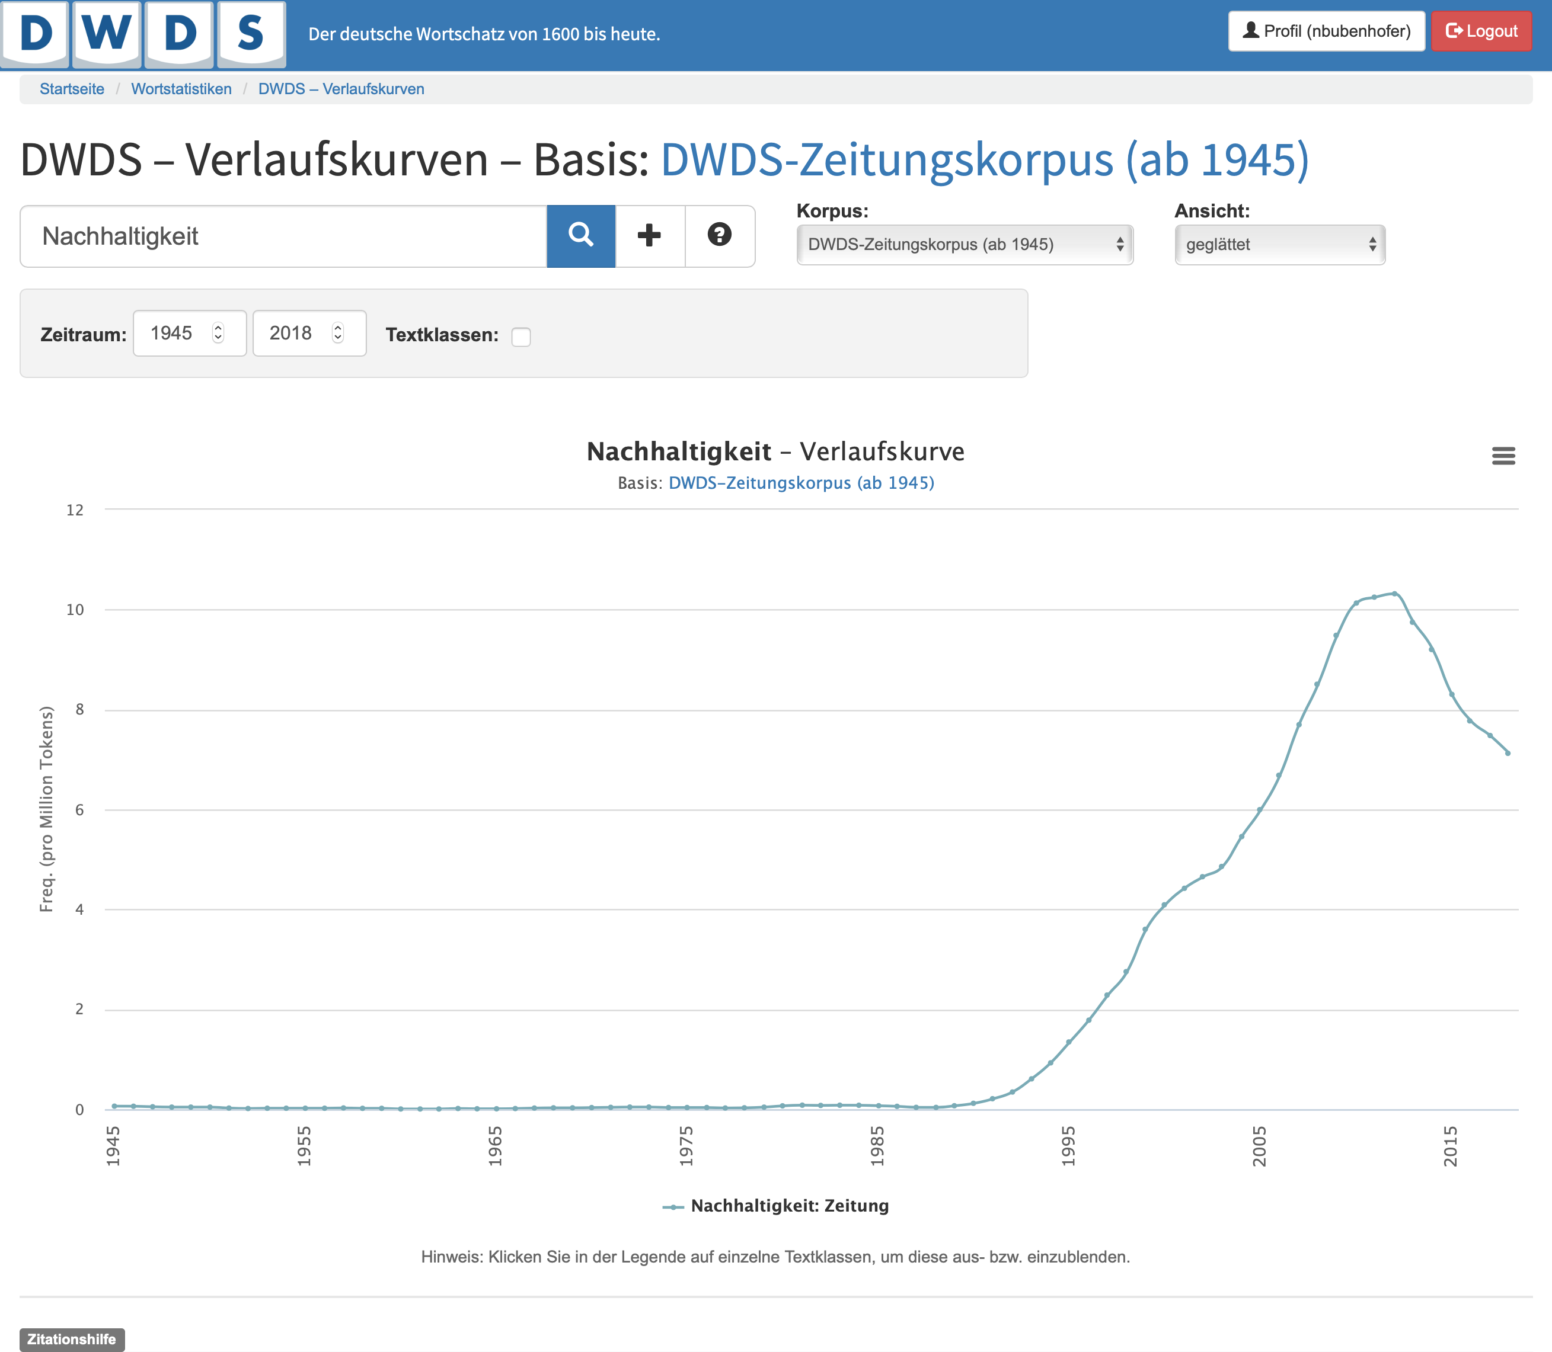Open Wortstatistiken breadcrumb link
Image resolution: width=1552 pixels, height=1352 pixels.
(x=181, y=89)
